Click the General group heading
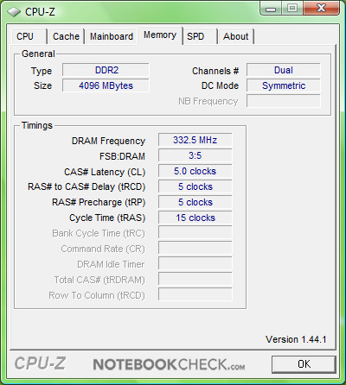346x385 pixels. point(38,54)
